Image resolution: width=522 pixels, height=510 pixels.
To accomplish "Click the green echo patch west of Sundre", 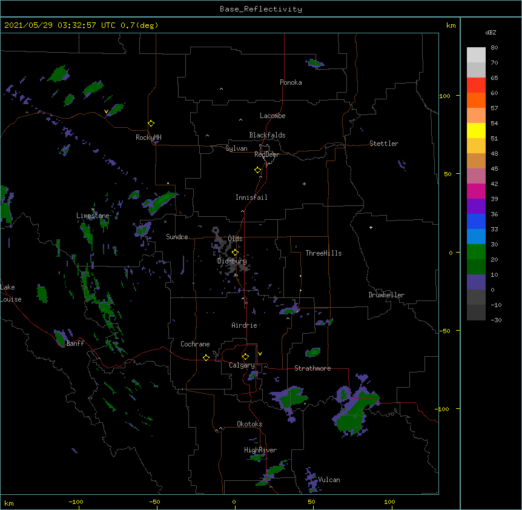I will click(143, 230).
